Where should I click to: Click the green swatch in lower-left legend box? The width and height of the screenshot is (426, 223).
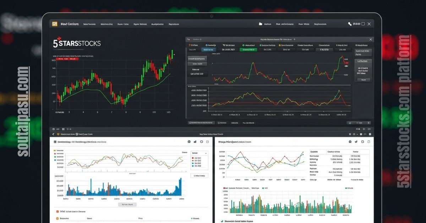click(x=193, y=163)
